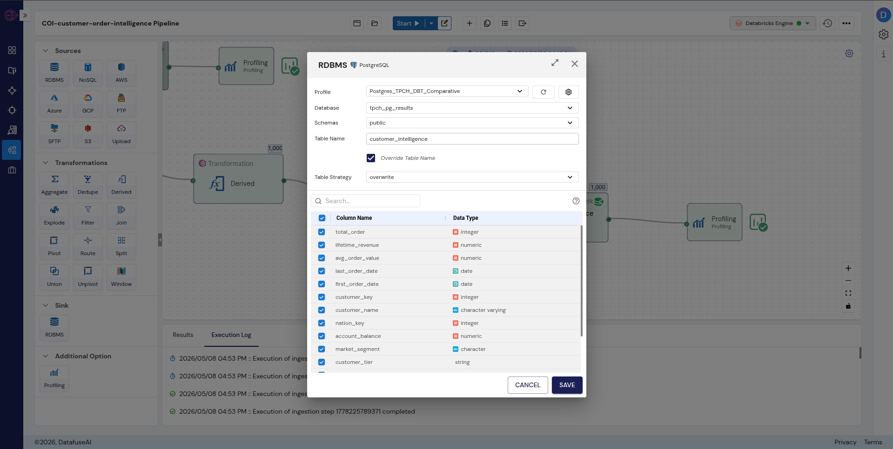The width and height of the screenshot is (893, 449).
Task: Choose the Split transformation
Action: [x=121, y=246]
